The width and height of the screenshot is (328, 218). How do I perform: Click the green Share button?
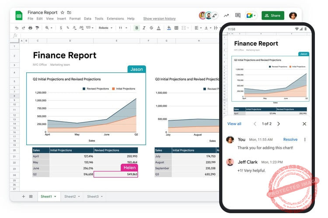273,15
